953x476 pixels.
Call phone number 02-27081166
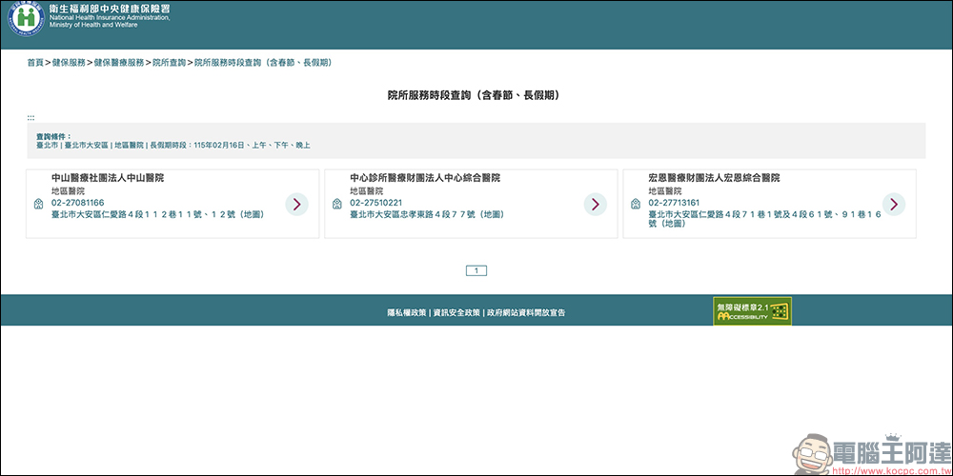[78, 202]
